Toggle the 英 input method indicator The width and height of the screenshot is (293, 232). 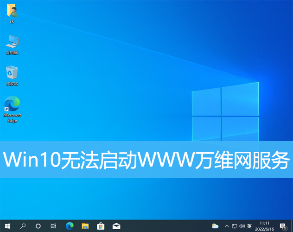tap(249, 226)
